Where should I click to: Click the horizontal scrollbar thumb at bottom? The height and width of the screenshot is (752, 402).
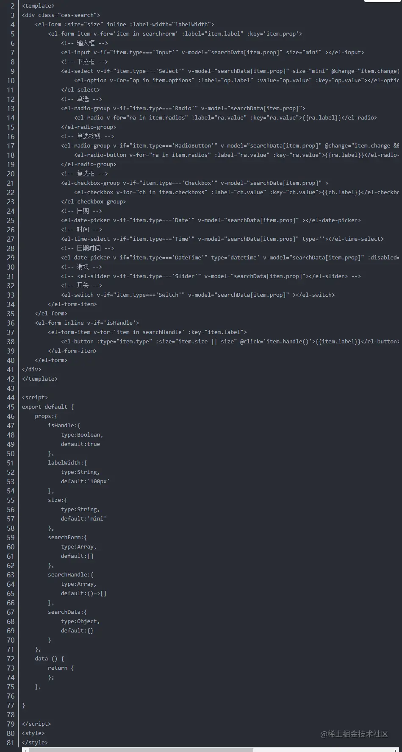coord(141,750)
